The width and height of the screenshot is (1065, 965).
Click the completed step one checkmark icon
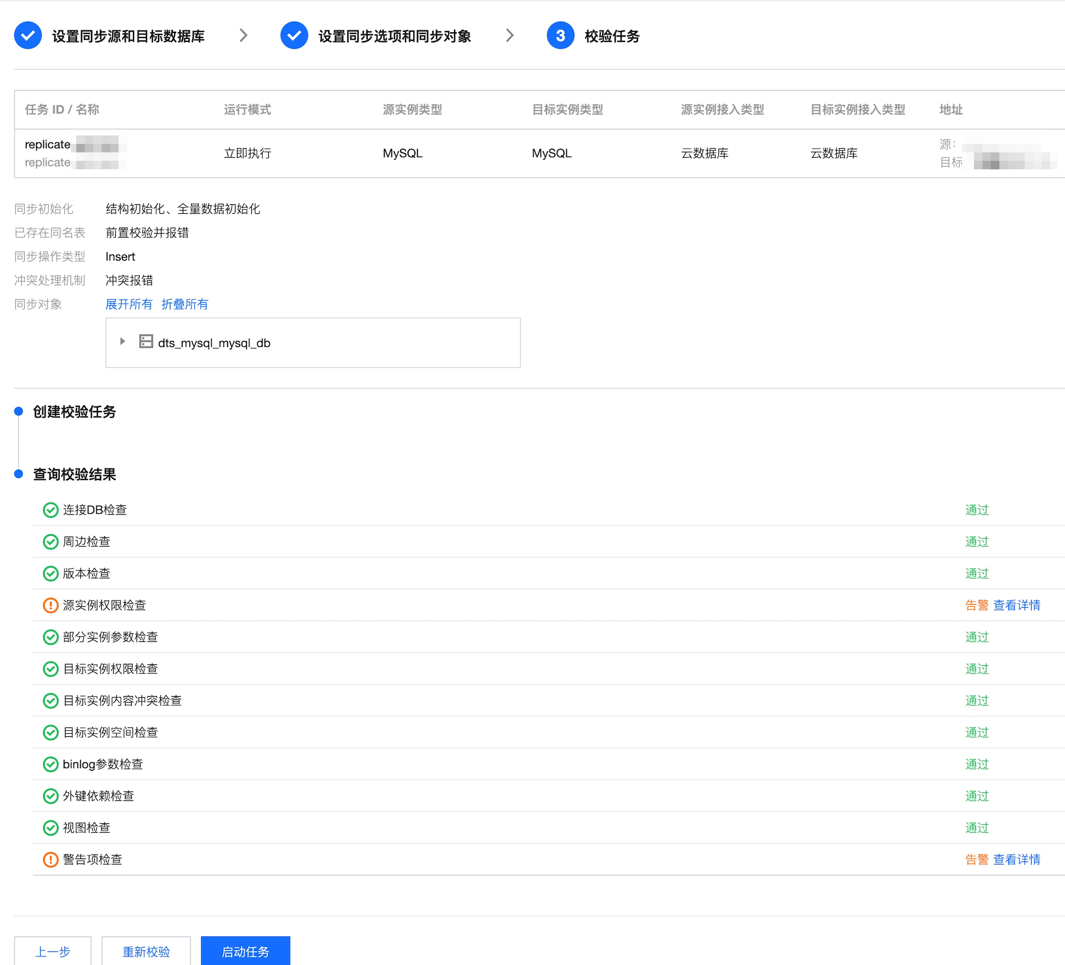(28, 35)
